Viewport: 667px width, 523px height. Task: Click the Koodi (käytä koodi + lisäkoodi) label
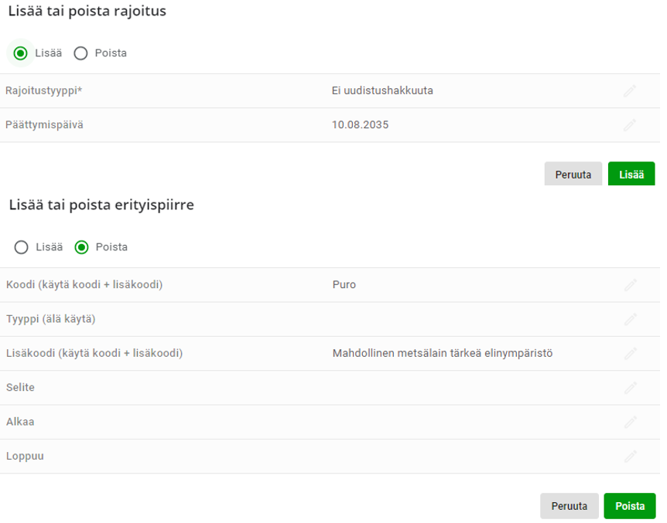point(84,284)
